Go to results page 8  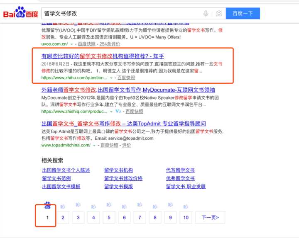tap(155, 217)
